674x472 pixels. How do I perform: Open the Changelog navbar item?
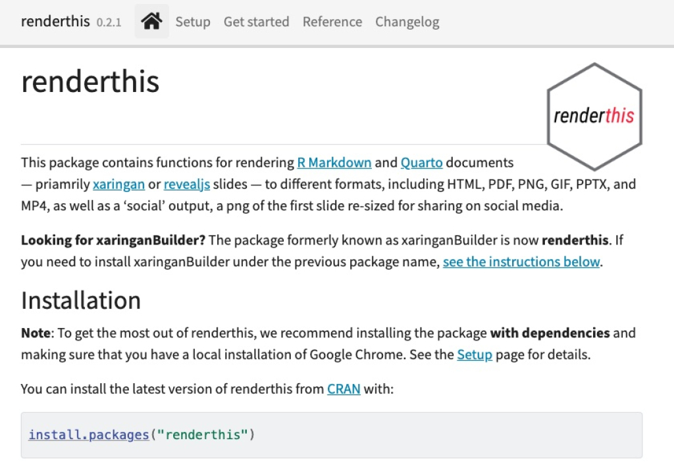coord(407,22)
